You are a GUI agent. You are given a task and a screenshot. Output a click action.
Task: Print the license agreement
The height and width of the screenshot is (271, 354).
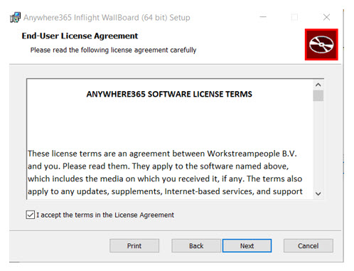click(134, 245)
